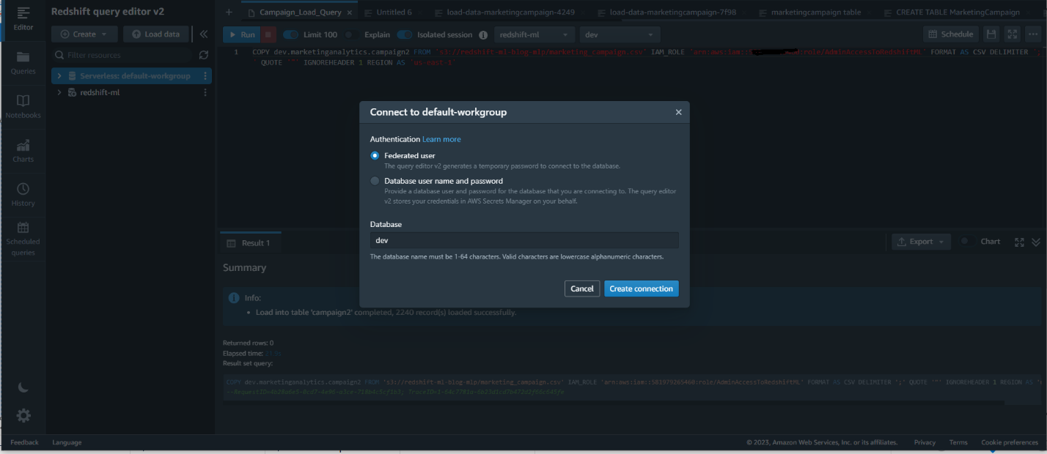Image resolution: width=1047 pixels, height=454 pixels.
Task: Open the Notebooks section
Action: click(x=23, y=106)
